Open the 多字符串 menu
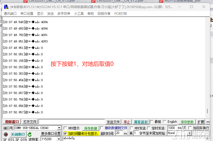 [64, 14]
